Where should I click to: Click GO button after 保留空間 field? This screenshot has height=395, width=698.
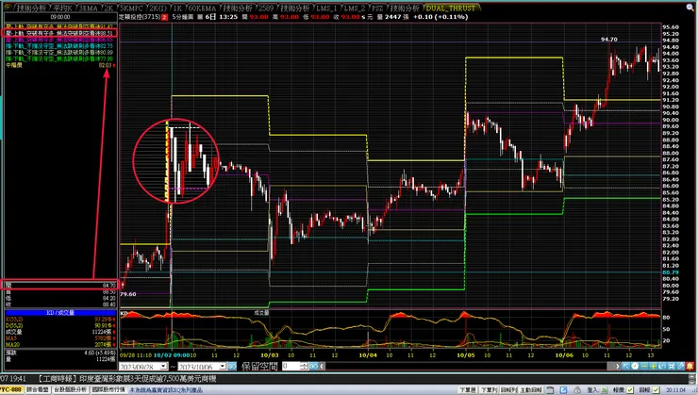pos(314,366)
